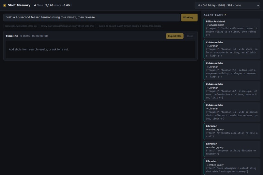Open the CutAssembler card about suspense building
Screen dimensions: 263x175
232,70
